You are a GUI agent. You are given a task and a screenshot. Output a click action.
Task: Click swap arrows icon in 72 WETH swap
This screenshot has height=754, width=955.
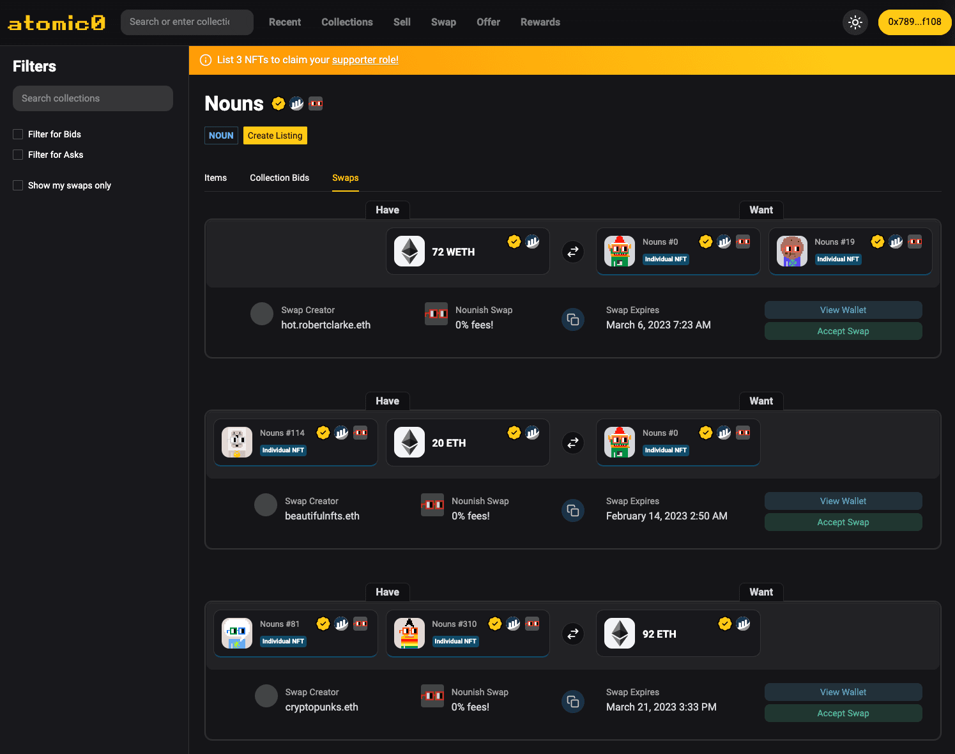pos(573,252)
